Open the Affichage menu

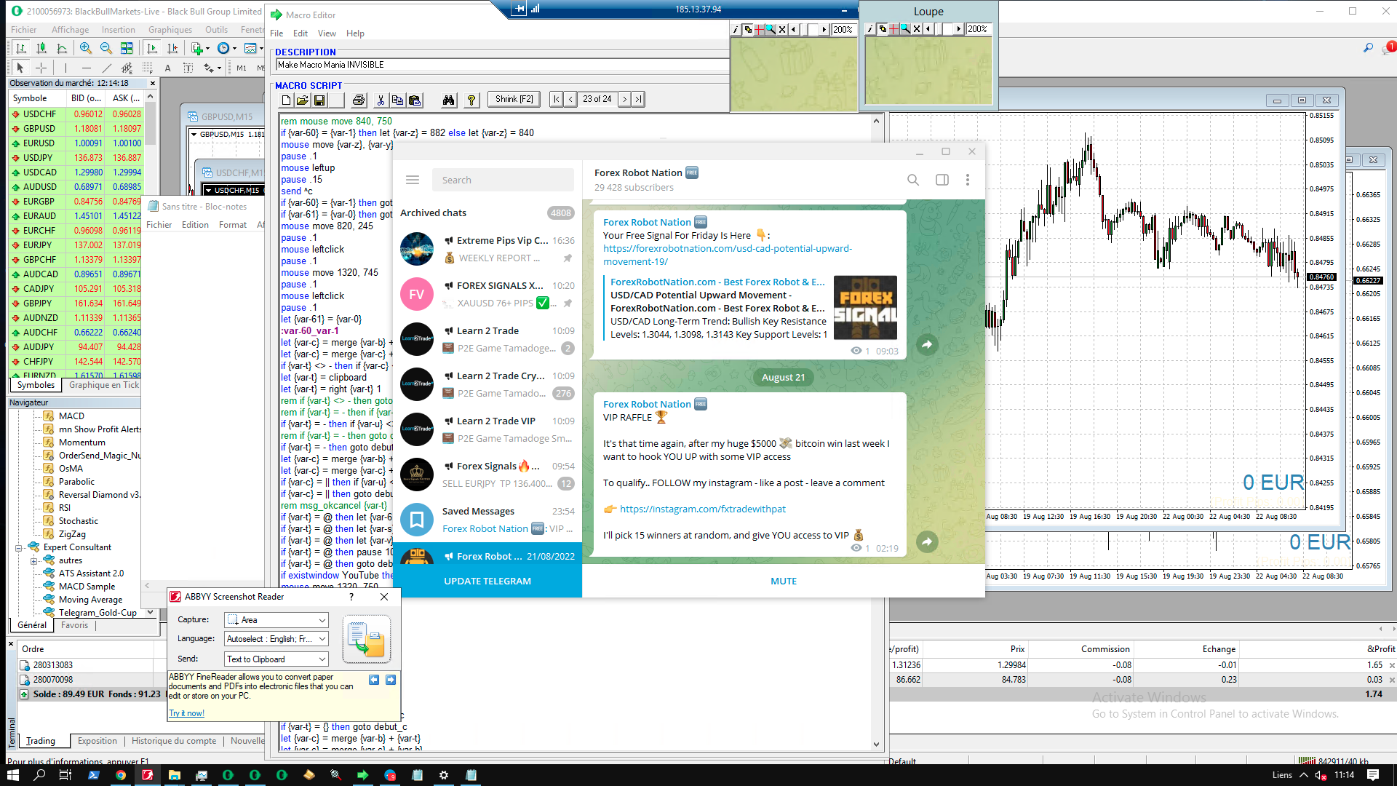[70, 30]
